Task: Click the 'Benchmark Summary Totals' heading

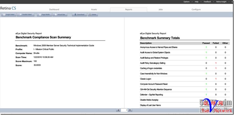Action: [160, 38]
